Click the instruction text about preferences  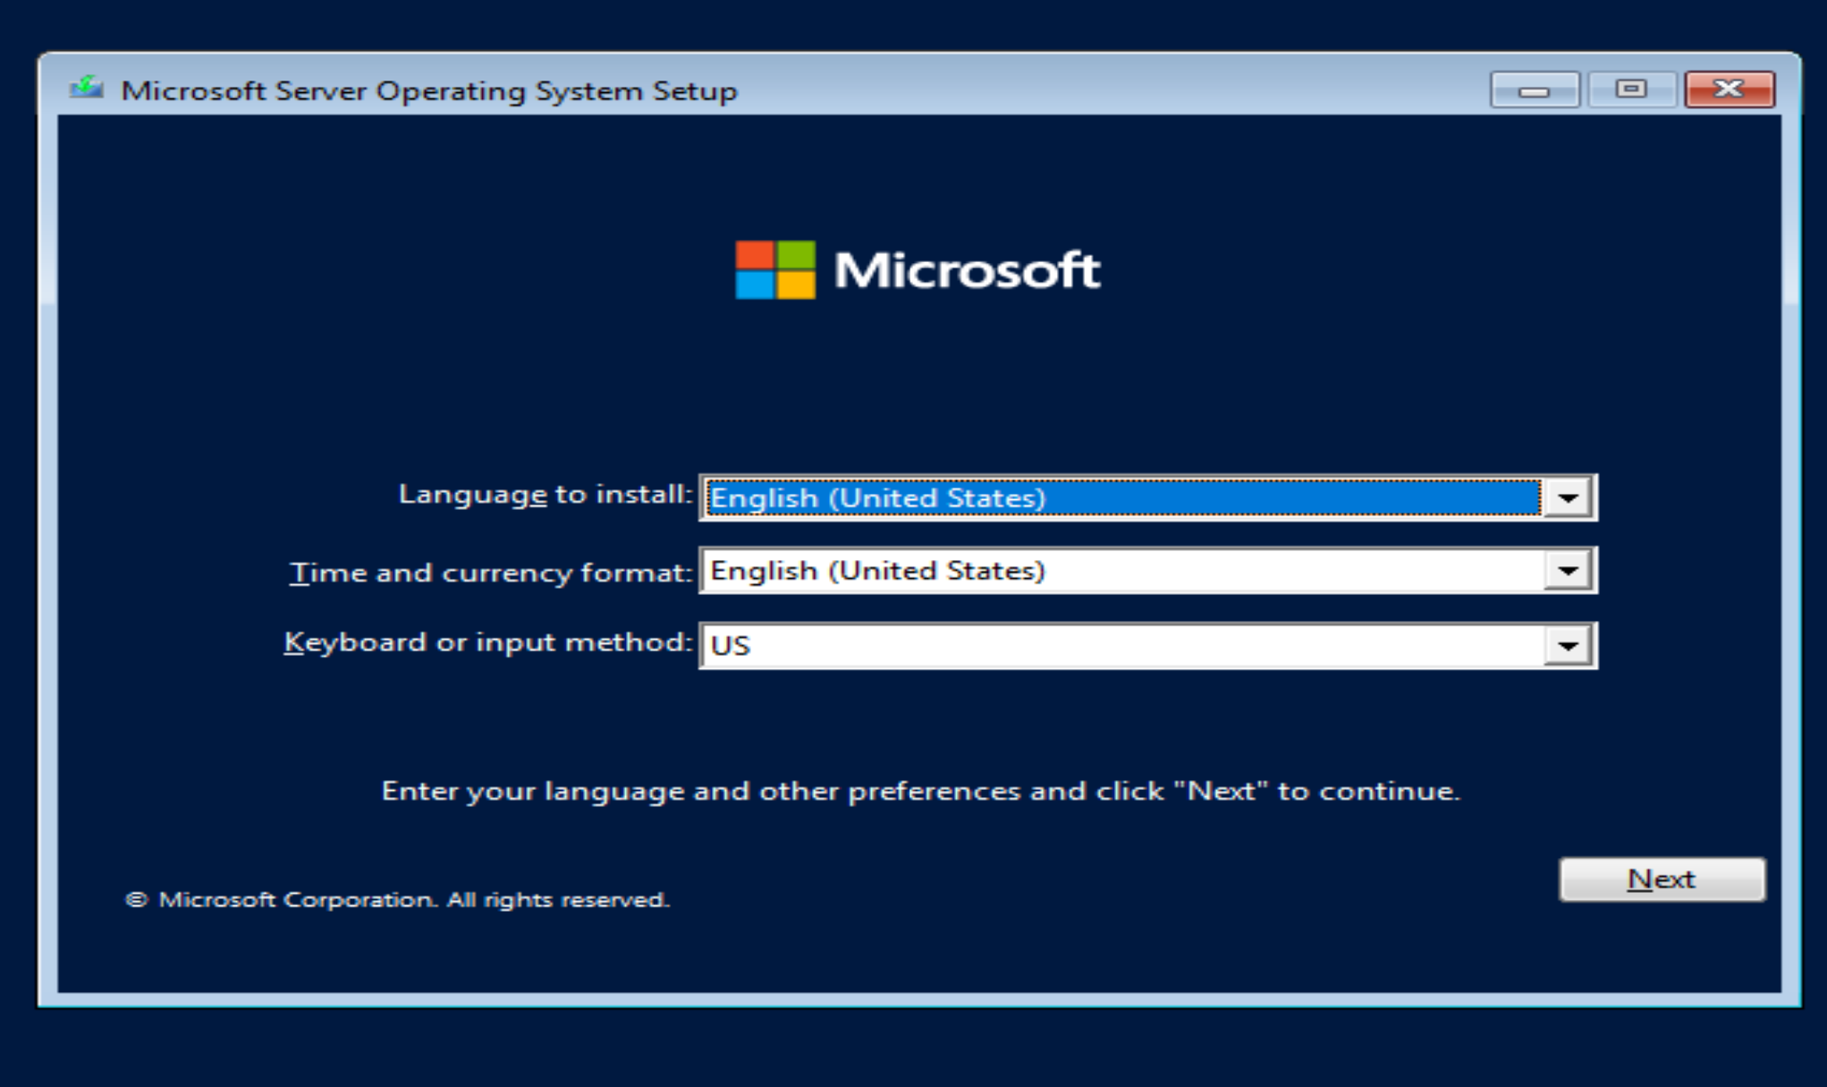pyautogui.click(x=920, y=791)
